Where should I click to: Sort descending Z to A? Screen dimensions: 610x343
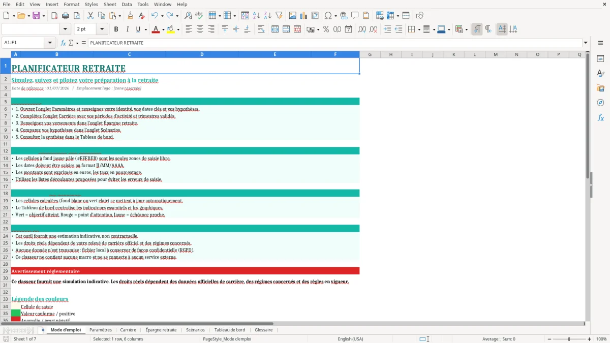268,16
